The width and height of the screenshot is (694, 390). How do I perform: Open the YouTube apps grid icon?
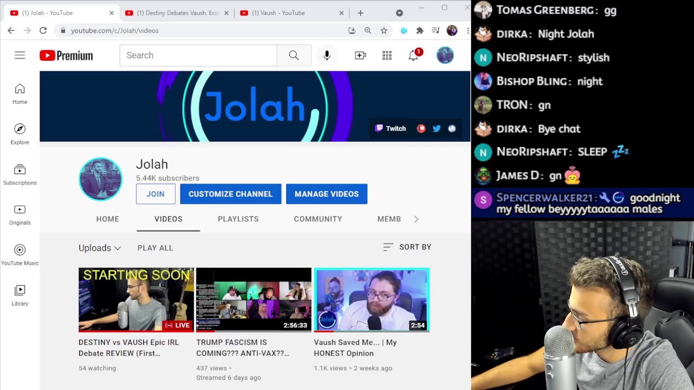[387, 55]
